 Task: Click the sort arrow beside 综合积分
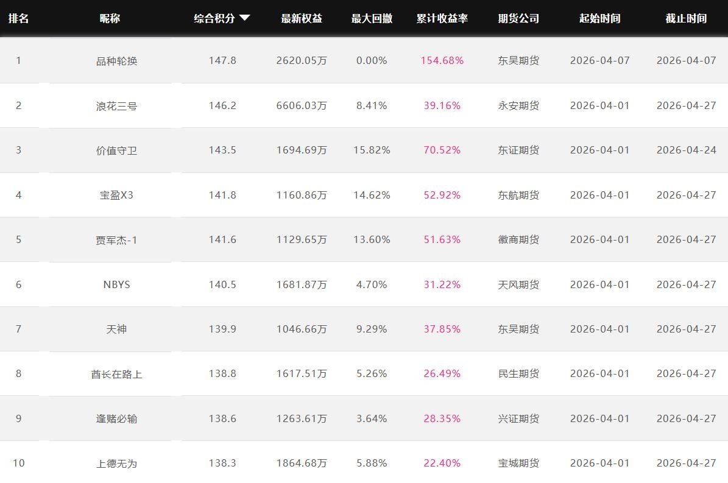point(245,18)
